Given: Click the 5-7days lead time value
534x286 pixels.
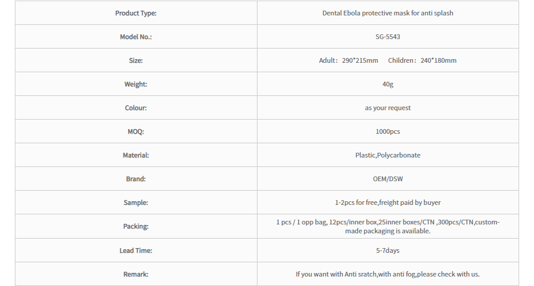Looking at the screenshot, I should (x=387, y=250).
